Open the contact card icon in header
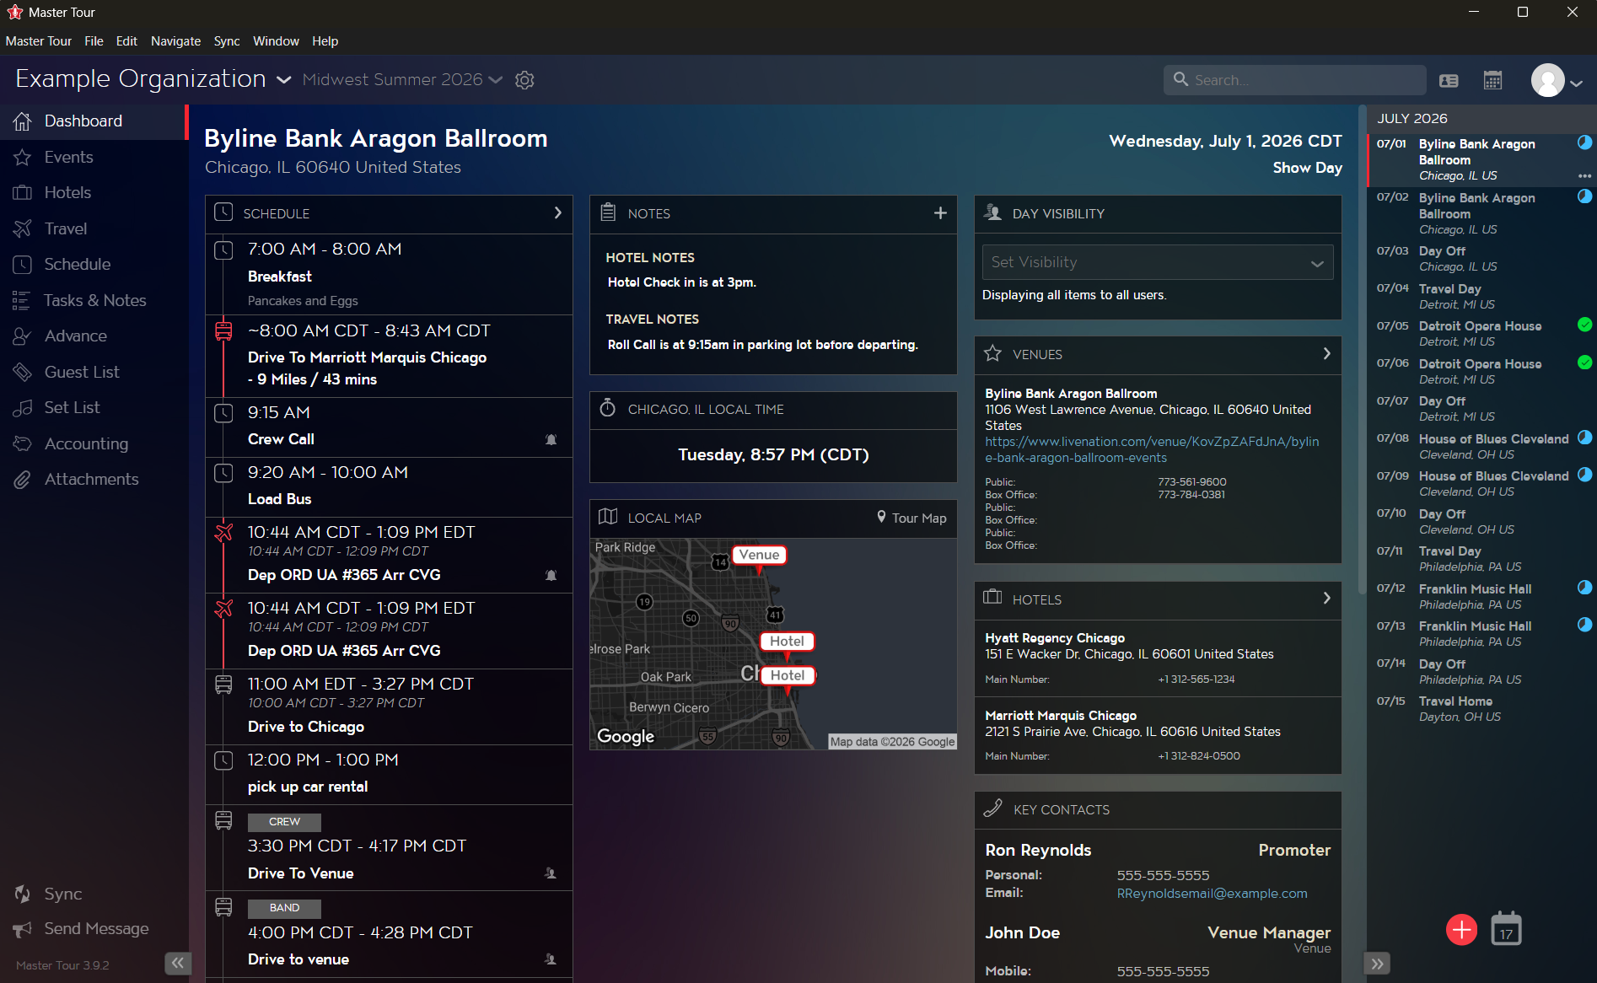This screenshot has height=983, width=1597. (x=1449, y=81)
